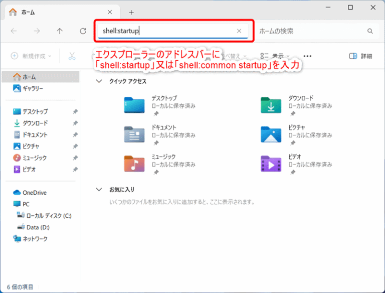Click the forward navigation arrow
Screen dimensions: 385x293
[x=37, y=31]
